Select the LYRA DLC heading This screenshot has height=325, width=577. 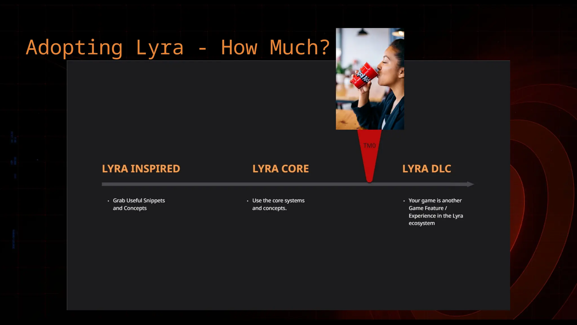click(427, 169)
